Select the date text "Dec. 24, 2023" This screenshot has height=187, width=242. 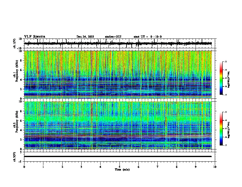pos(85,37)
